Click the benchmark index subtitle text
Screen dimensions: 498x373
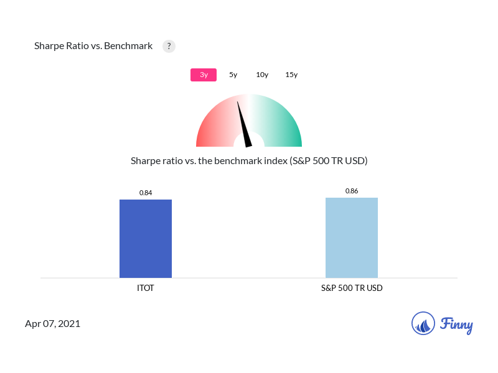249,161
